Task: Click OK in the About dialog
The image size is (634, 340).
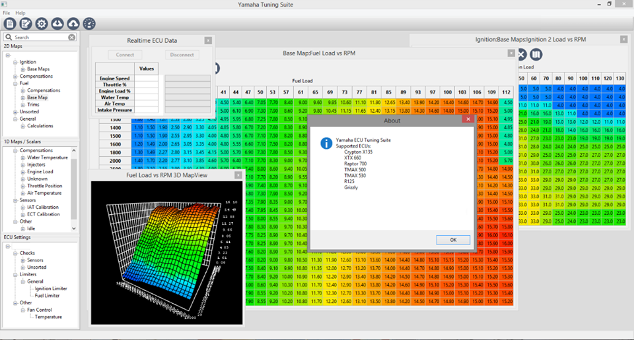Action: pyautogui.click(x=453, y=240)
